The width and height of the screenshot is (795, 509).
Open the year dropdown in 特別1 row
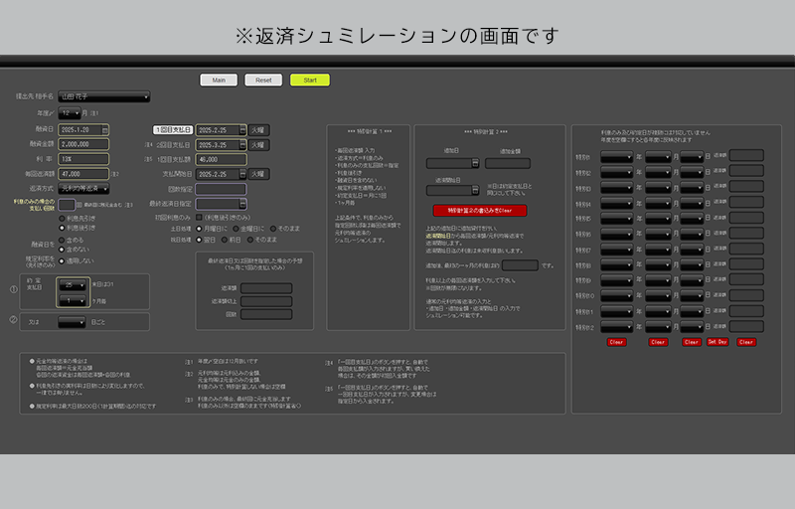(x=616, y=157)
